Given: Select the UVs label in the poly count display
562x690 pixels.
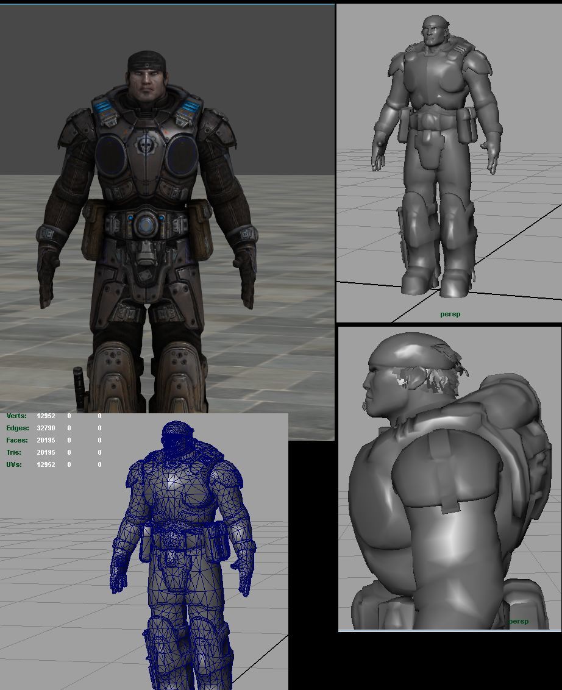Looking at the screenshot, I should click(x=15, y=464).
